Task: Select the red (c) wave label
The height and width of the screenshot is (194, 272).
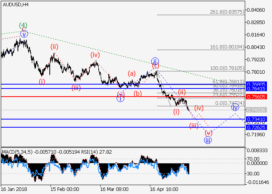Action: (x=156, y=66)
